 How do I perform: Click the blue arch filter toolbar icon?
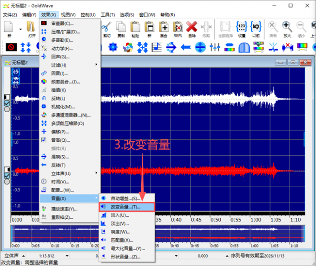244,47
